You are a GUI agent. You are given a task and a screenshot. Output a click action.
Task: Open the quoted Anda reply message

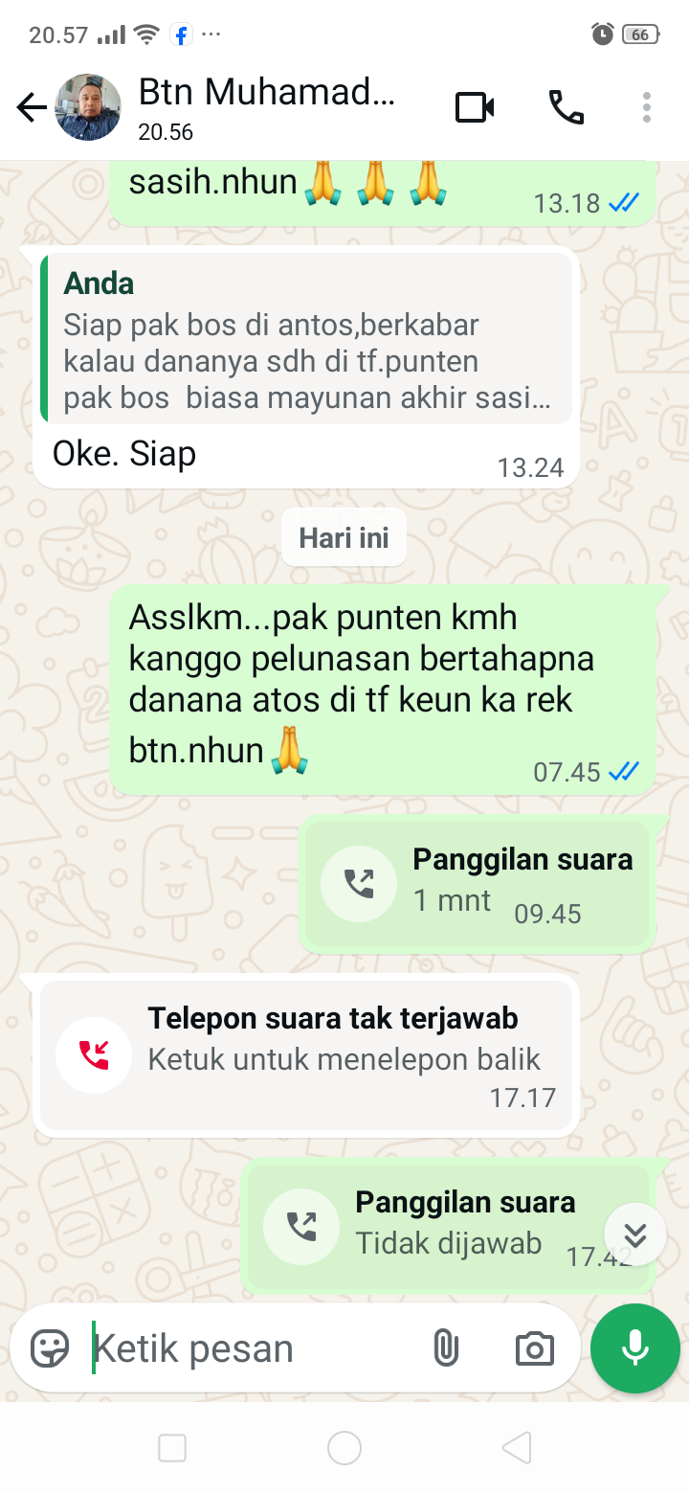point(306,338)
